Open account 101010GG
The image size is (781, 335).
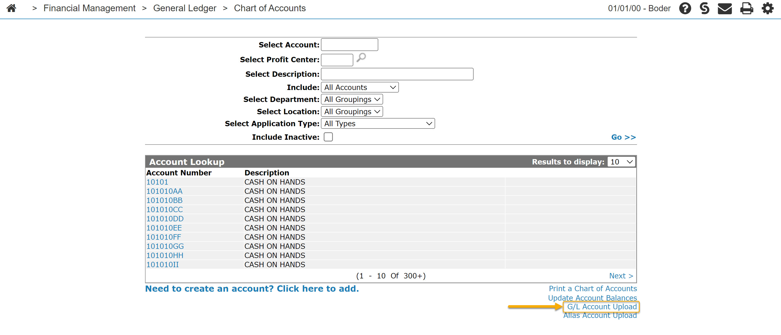click(x=165, y=246)
